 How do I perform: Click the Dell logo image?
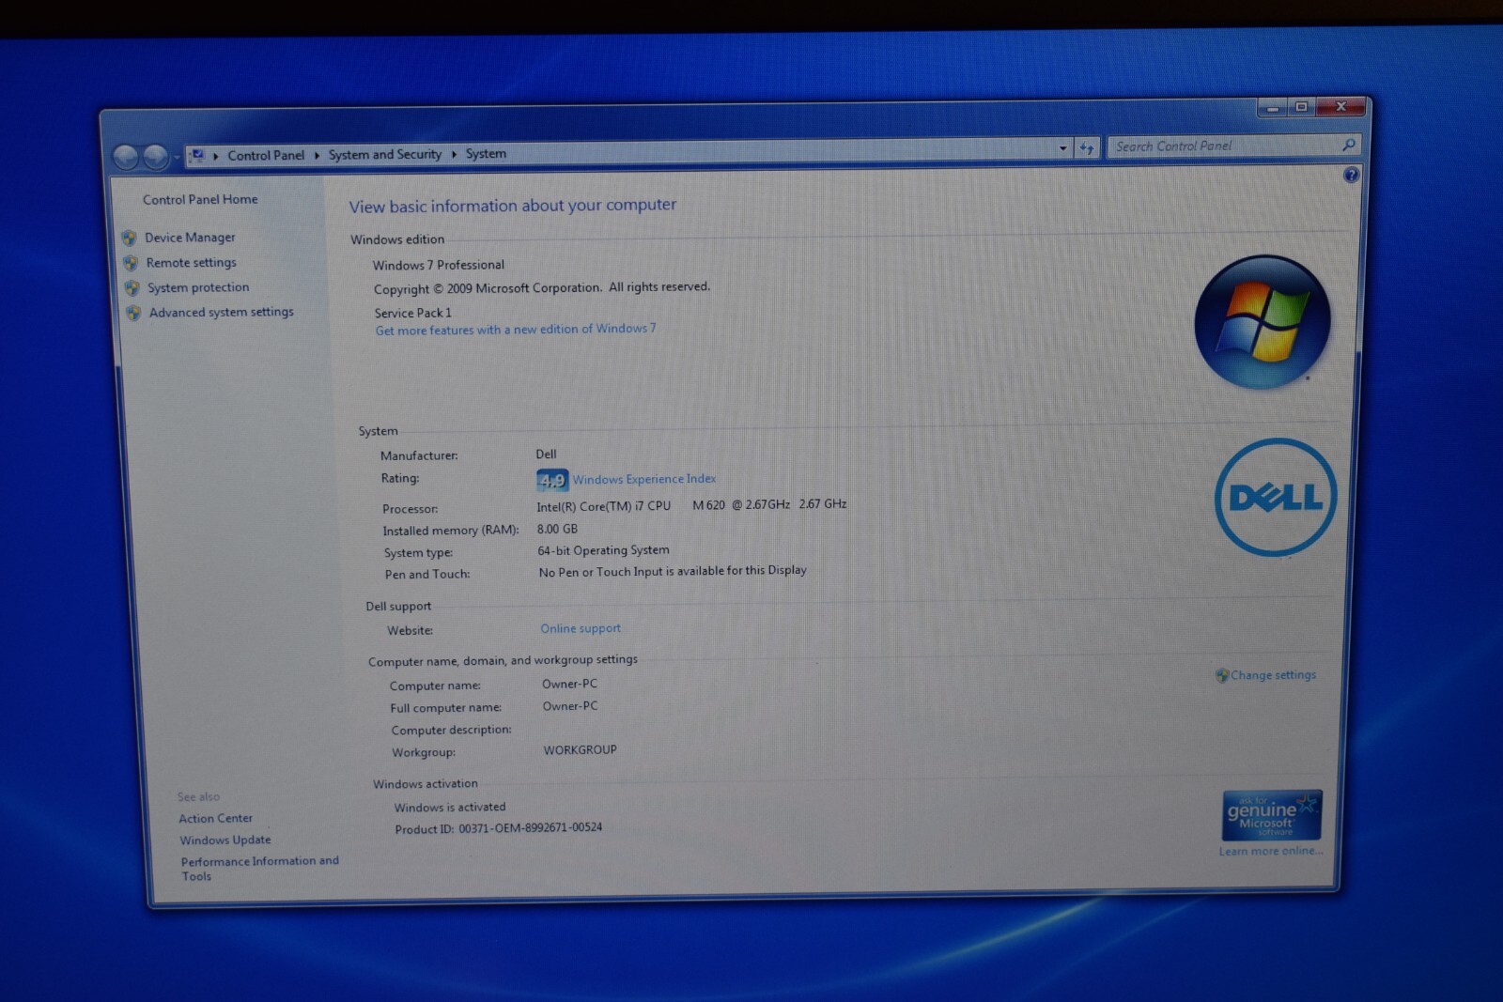(x=1276, y=497)
